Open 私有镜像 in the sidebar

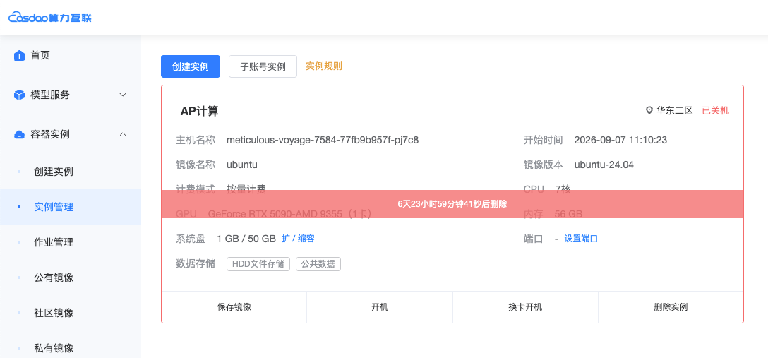[x=54, y=348]
